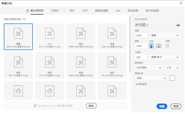Image resolution: width=185 pixels, height=114 pixels.
Task: Click the blue 创建 button
Action: pyautogui.click(x=162, y=106)
